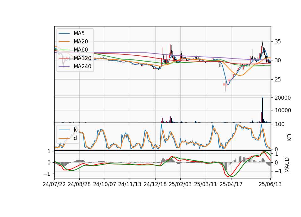Click the 25/04/17 date axis label
The width and height of the screenshot is (301, 217).
(231, 184)
